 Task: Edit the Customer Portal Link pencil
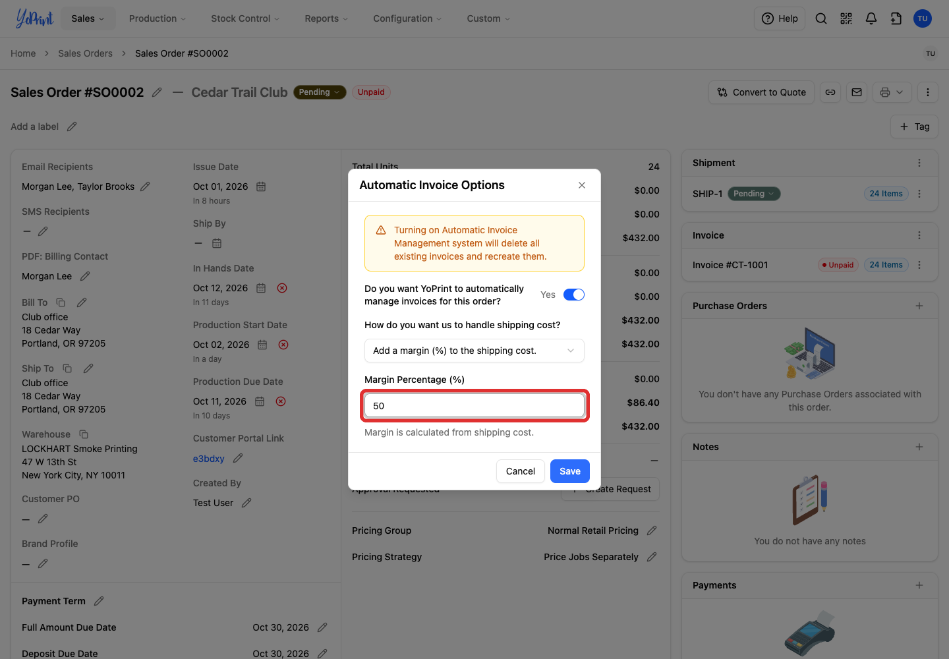tap(238, 458)
